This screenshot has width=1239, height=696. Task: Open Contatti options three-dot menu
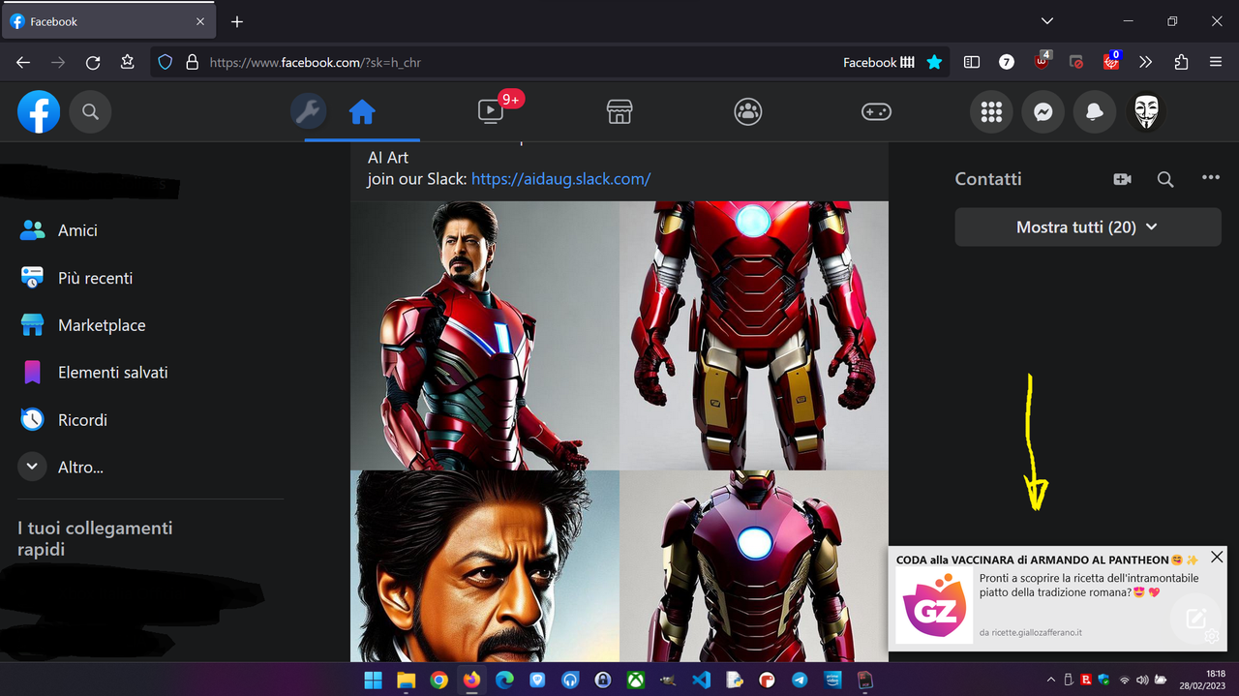coord(1210,178)
